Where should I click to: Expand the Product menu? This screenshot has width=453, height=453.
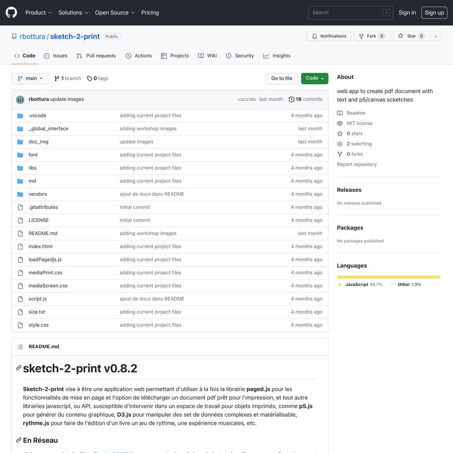(39, 12)
